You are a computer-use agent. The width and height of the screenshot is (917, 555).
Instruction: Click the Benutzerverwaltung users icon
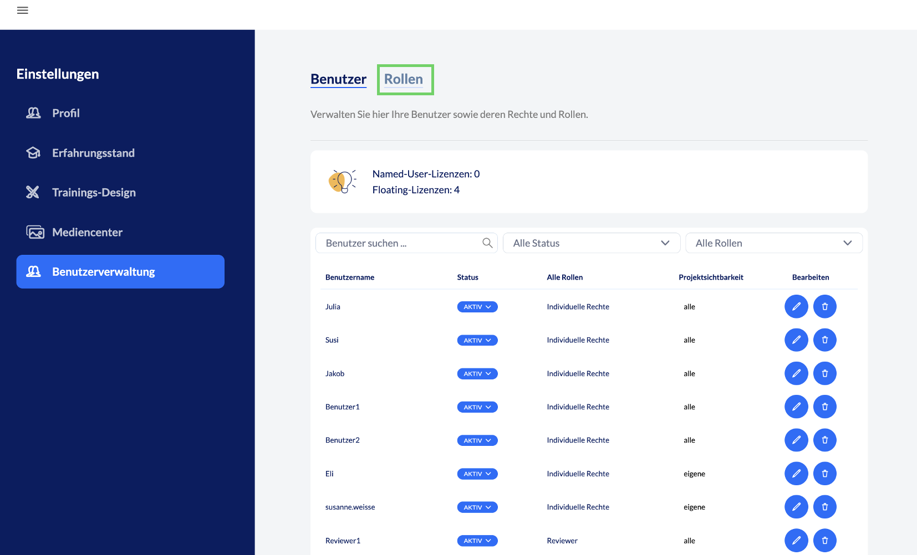point(33,271)
